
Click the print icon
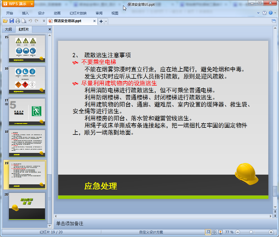pyautogui.click(x=18, y=21)
